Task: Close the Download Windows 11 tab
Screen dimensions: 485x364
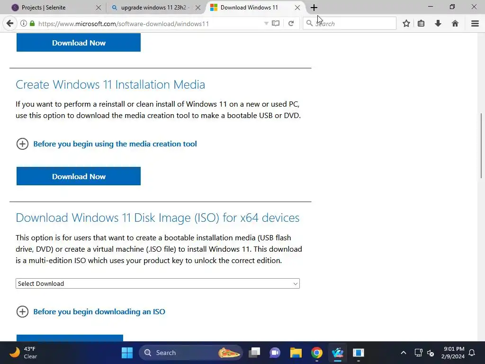Action: click(297, 8)
